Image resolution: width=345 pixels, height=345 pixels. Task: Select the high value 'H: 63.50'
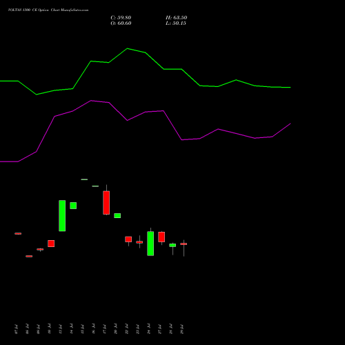tap(177, 18)
